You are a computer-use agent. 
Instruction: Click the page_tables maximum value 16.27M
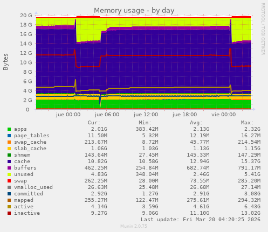point(251,136)
